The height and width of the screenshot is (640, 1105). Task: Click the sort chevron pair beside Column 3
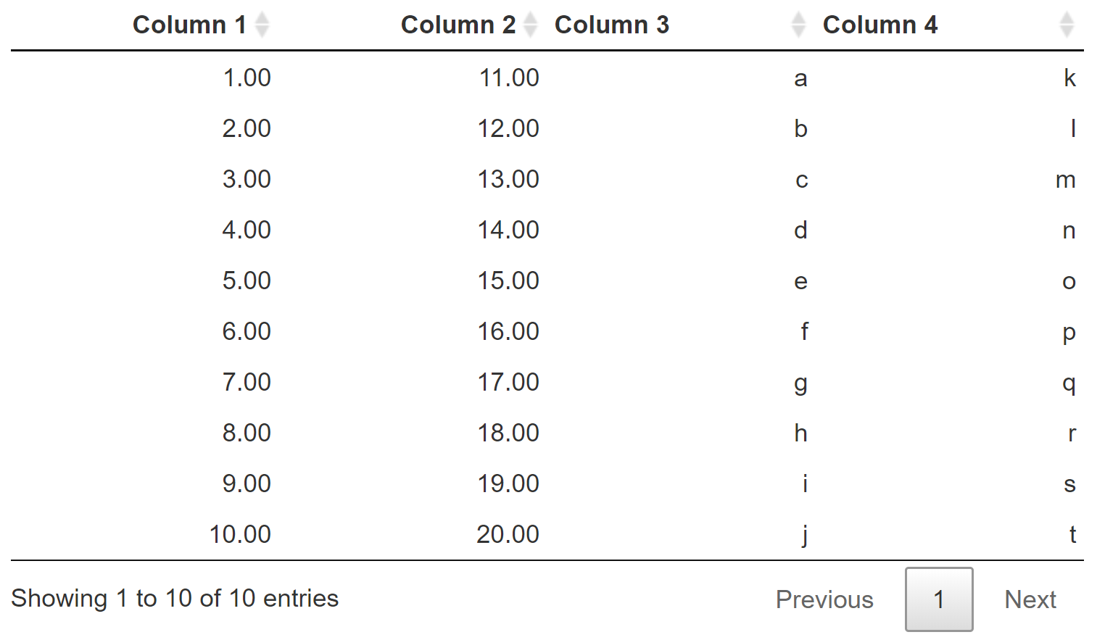coord(798,24)
